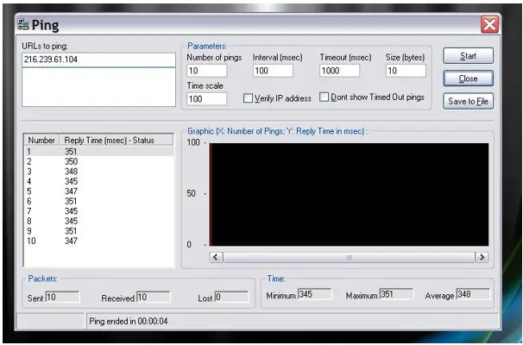This screenshot has height=345, width=523.
Task: Select ping row 3 with 348
Action: click(x=99, y=172)
